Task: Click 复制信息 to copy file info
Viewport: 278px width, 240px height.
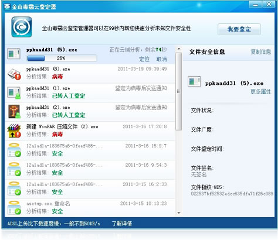Action: point(261,52)
